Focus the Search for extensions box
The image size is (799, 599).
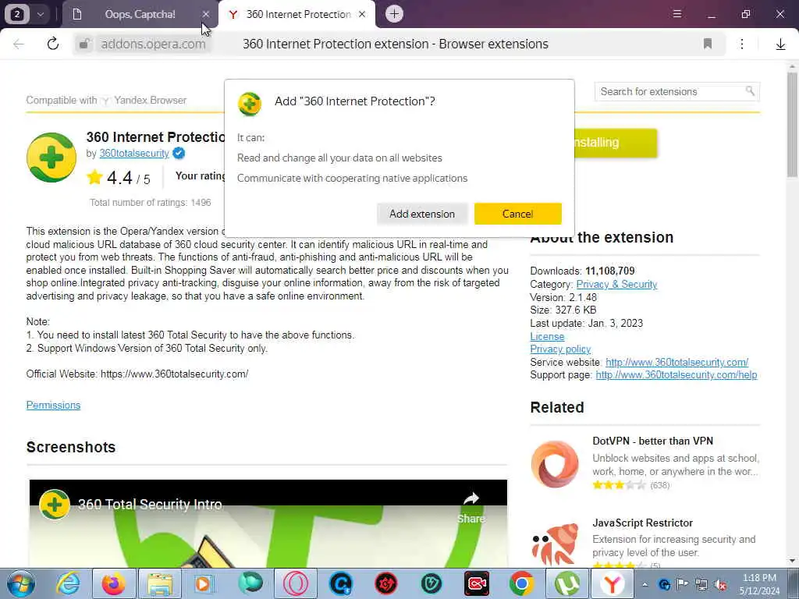[670, 92]
